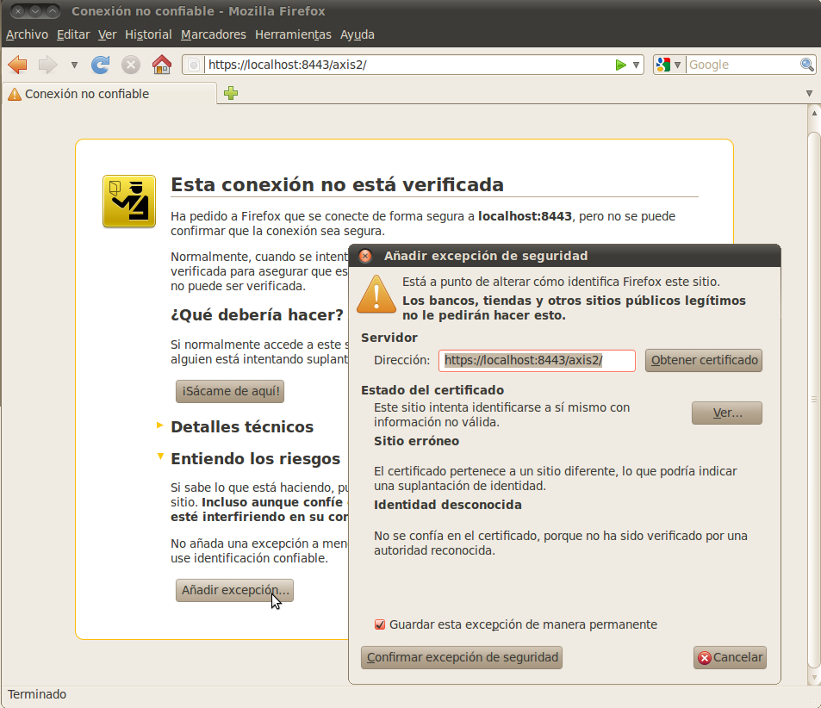Select the 'Conexión no confiable' tab

(x=109, y=94)
